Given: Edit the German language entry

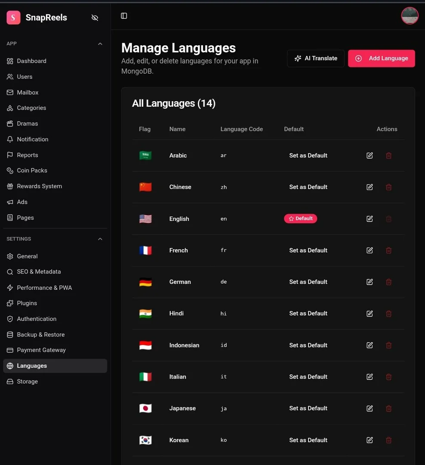Looking at the screenshot, I should click(x=370, y=282).
